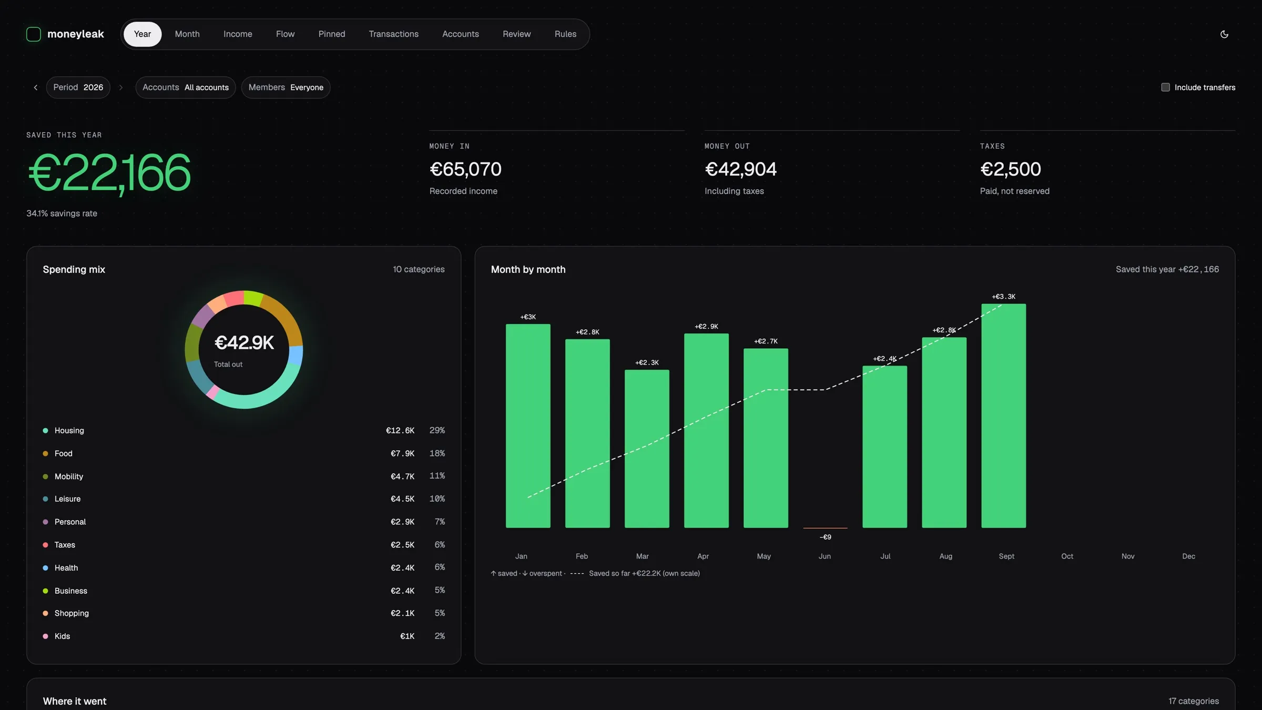Open the Accounts tab
The width and height of the screenshot is (1262, 710).
pos(461,34)
